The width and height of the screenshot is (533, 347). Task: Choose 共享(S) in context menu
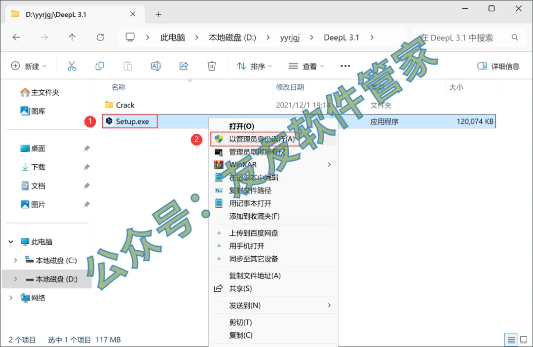coord(273,289)
